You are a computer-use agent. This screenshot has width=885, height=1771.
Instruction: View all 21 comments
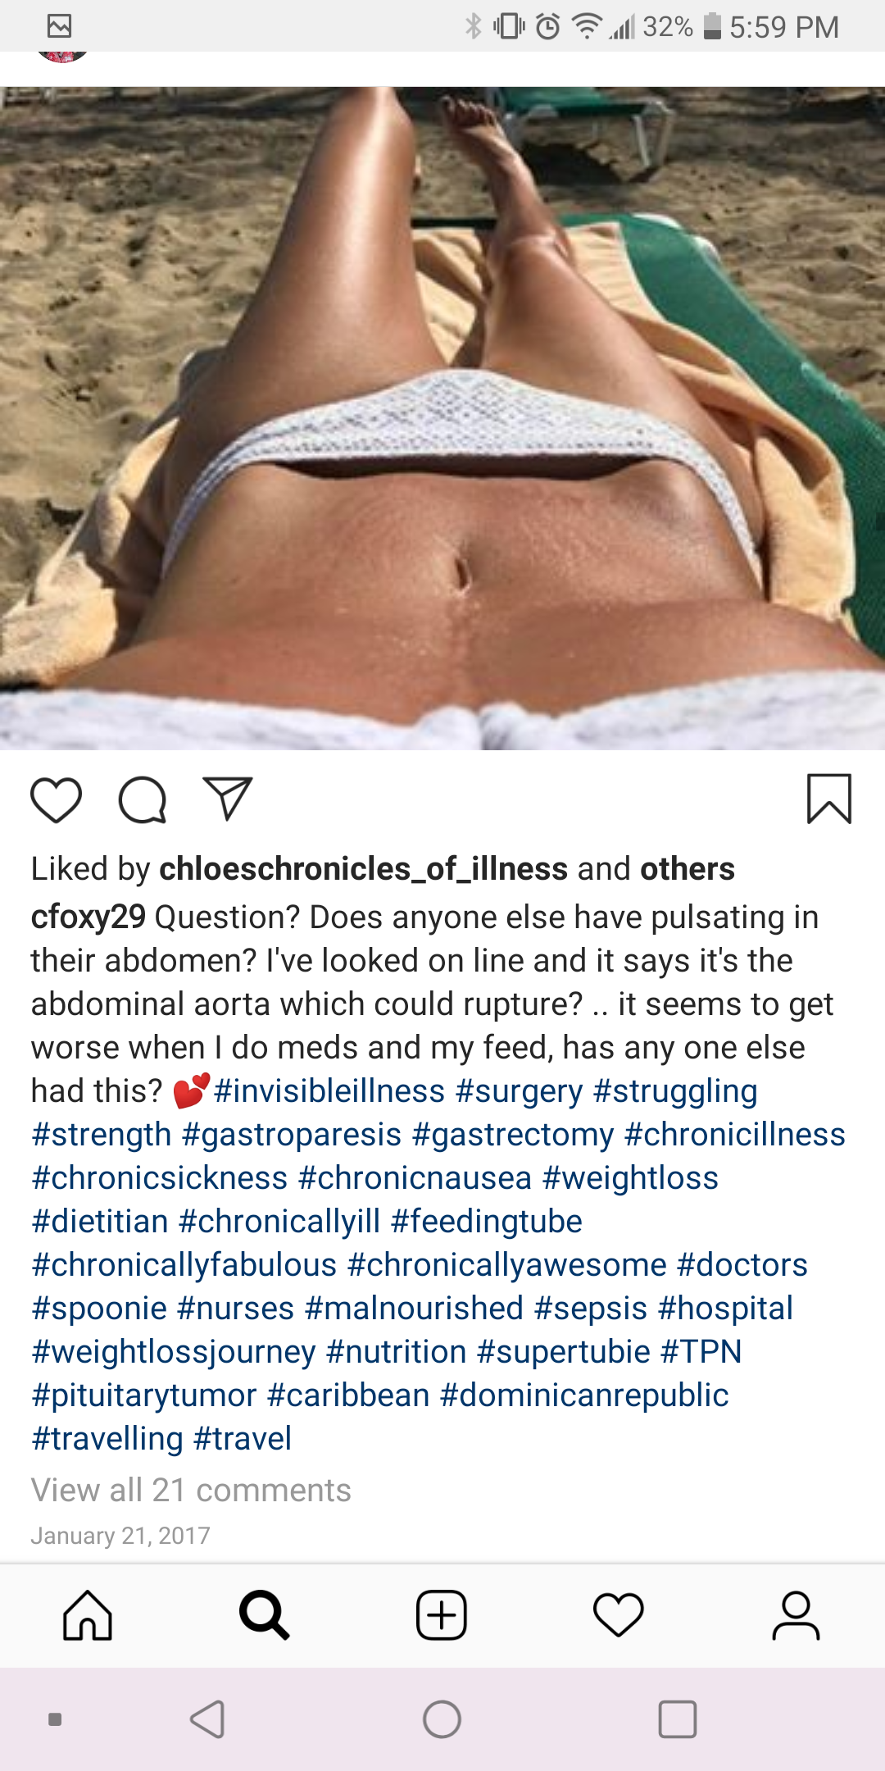191,1490
